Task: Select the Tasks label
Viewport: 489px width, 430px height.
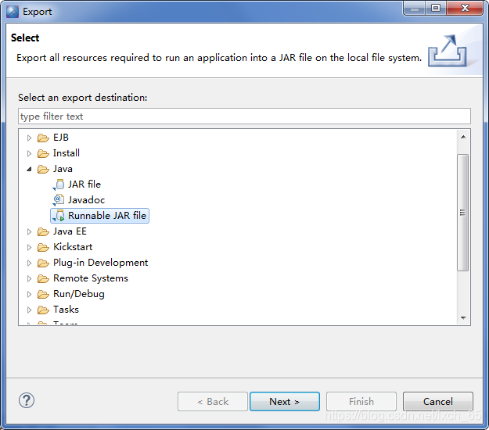Action: click(x=67, y=310)
